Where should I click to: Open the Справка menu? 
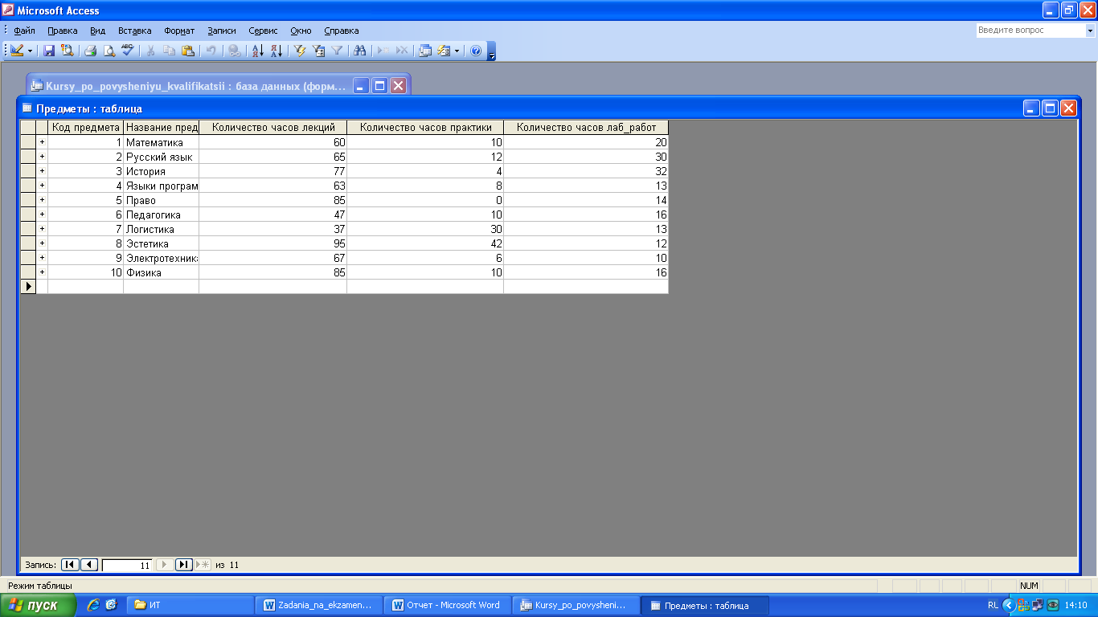[x=342, y=31]
